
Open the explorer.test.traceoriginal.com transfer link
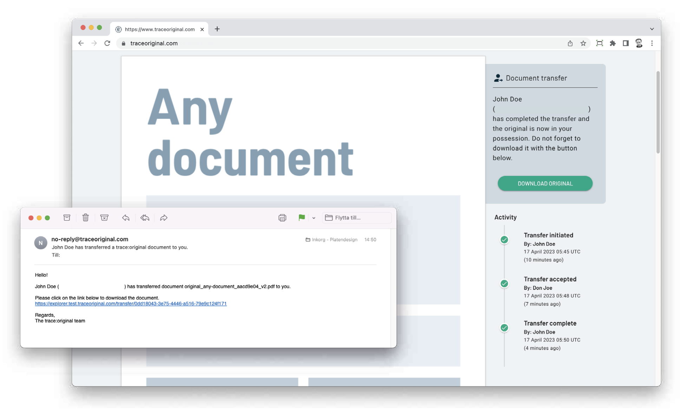pos(131,304)
